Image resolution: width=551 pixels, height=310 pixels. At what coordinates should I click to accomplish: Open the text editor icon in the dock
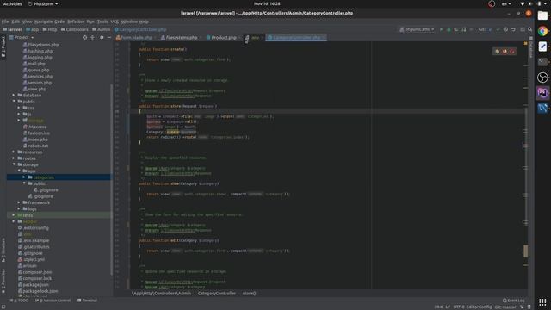(x=542, y=46)
